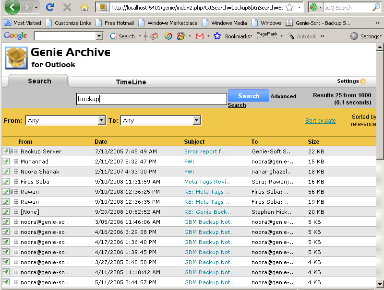Click the PageRank toolbar item
This screenshot has height=290, width=384.
[x=267, y=35]
